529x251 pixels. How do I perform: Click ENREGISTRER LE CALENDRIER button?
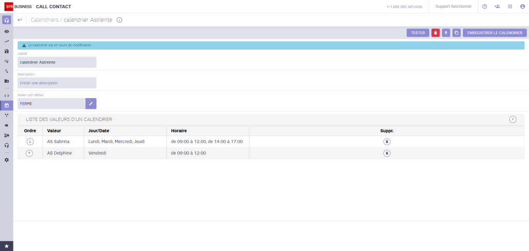point(495,33)
